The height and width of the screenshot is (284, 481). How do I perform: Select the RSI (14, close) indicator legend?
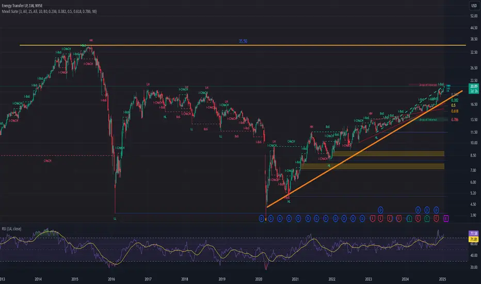click(12, 229)
